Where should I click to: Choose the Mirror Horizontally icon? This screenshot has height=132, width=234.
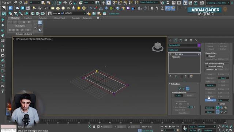(x=218, y=112)
